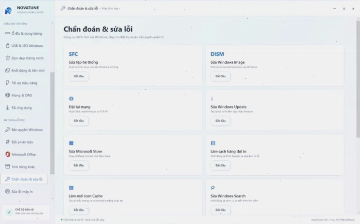Click the globe icon beside Mạng & DNS
The height and width of the screenshot is (224, 360).
pyautogui.click(x=8, y=95)
